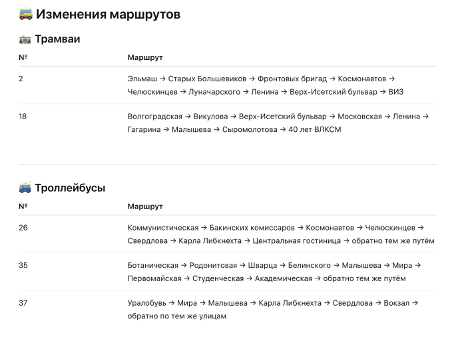Click the route text starting with Ботаническая
This screenshot has height=347, width=466.
(274, 272)
